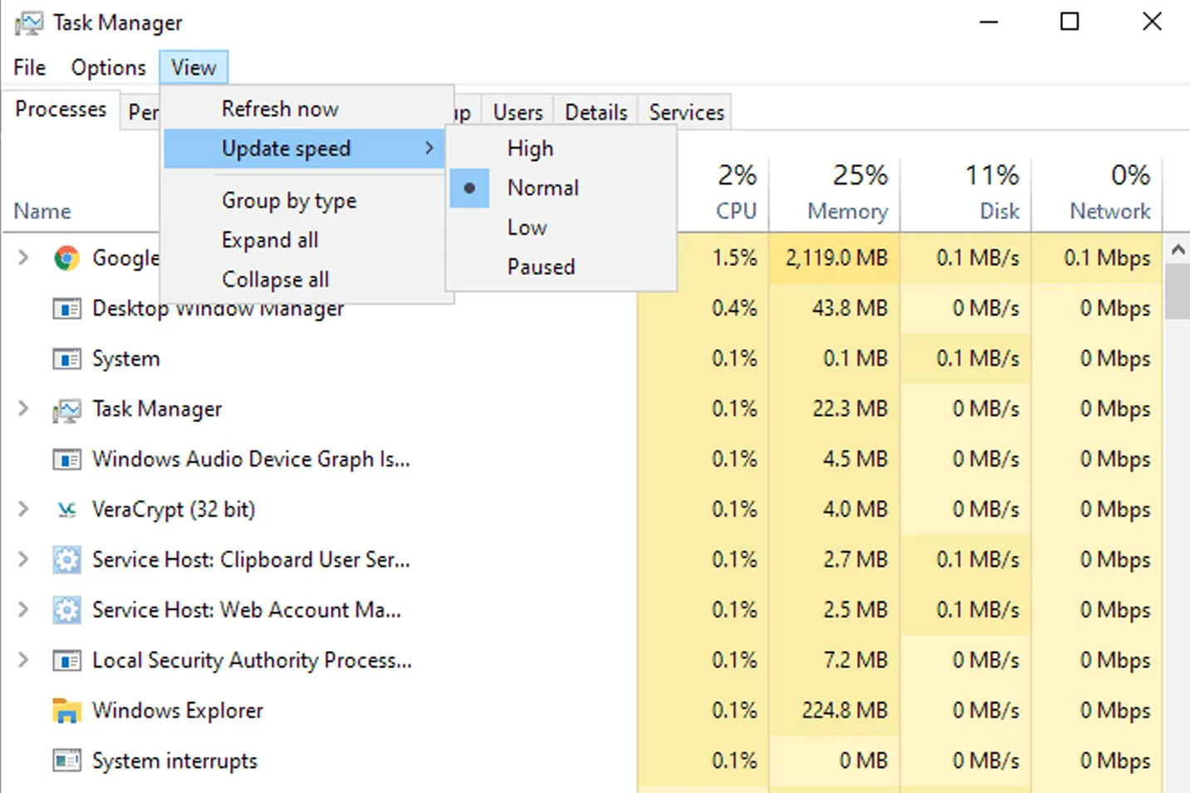This screenshot has height=793, width=1190.
Task: Click Windows Explorer's 224.8 MB memory cell
Action: pos(845,711)
